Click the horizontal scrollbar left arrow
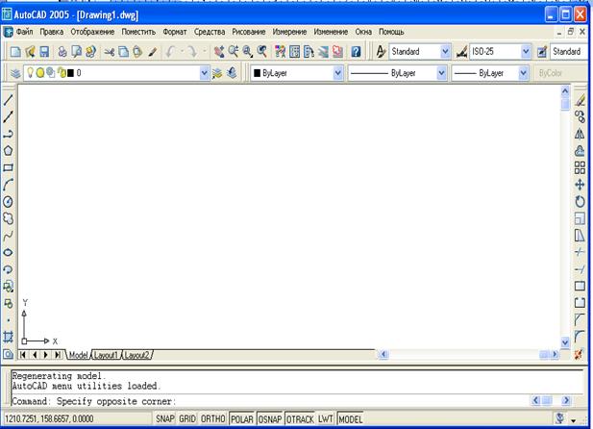Image resolution: width=593 pixels, height=429 pixels. click(x=383, y=354)
